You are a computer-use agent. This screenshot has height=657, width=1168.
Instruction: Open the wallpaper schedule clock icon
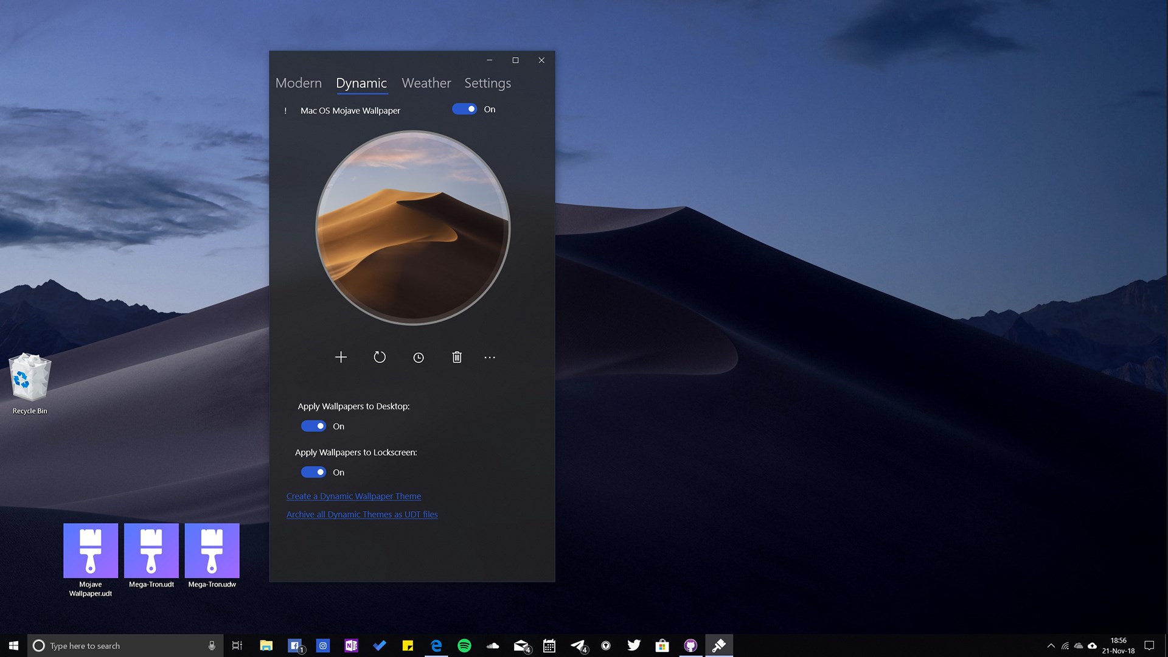click(419, 358)
